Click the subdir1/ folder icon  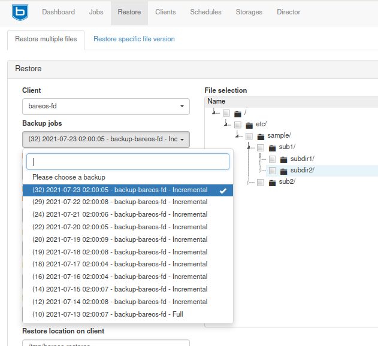click(x=283, y=159)
